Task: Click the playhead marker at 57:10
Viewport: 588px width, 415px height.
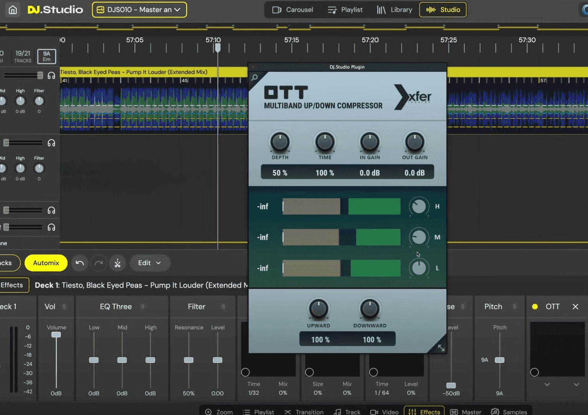Action: (x=217, y=47)
